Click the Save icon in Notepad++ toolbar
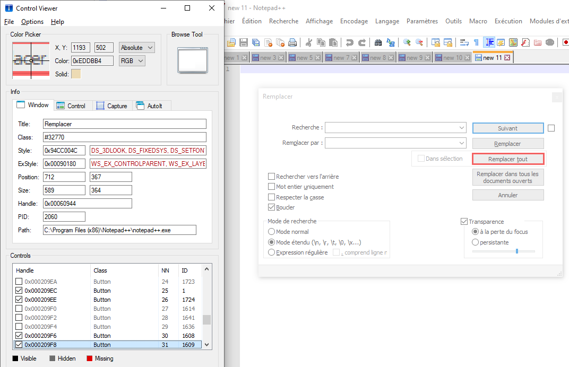Viewport: 569px width, 367px height. coord(244,42)
